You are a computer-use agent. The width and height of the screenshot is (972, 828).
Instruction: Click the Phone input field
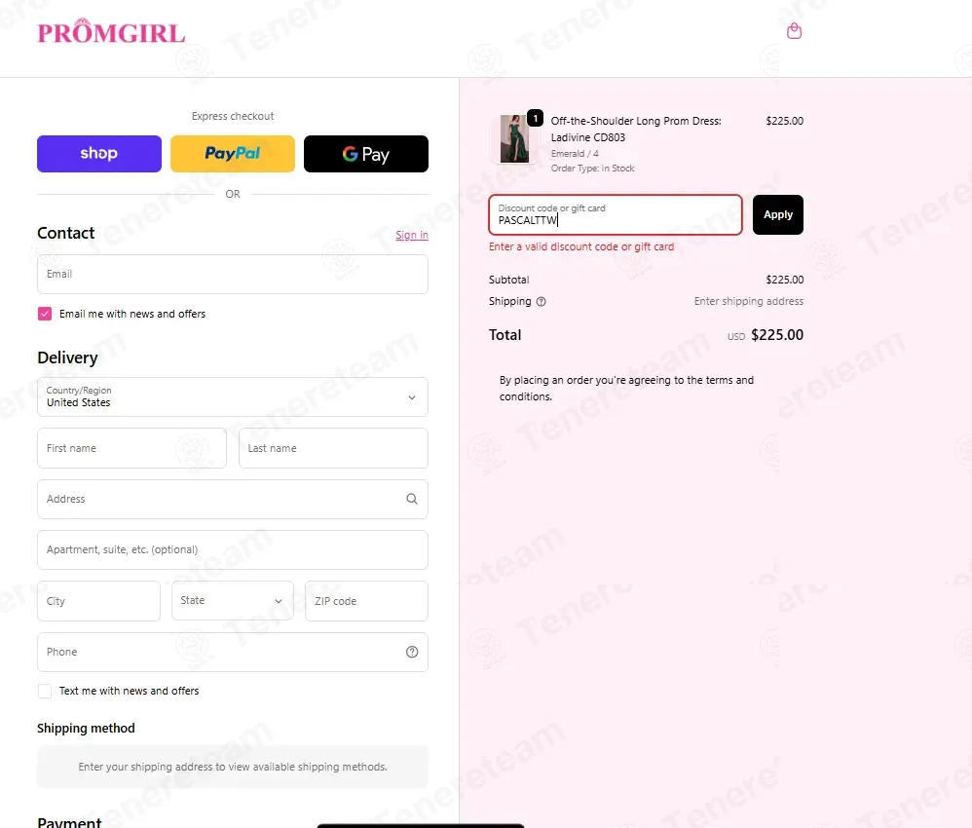(233, 652)
